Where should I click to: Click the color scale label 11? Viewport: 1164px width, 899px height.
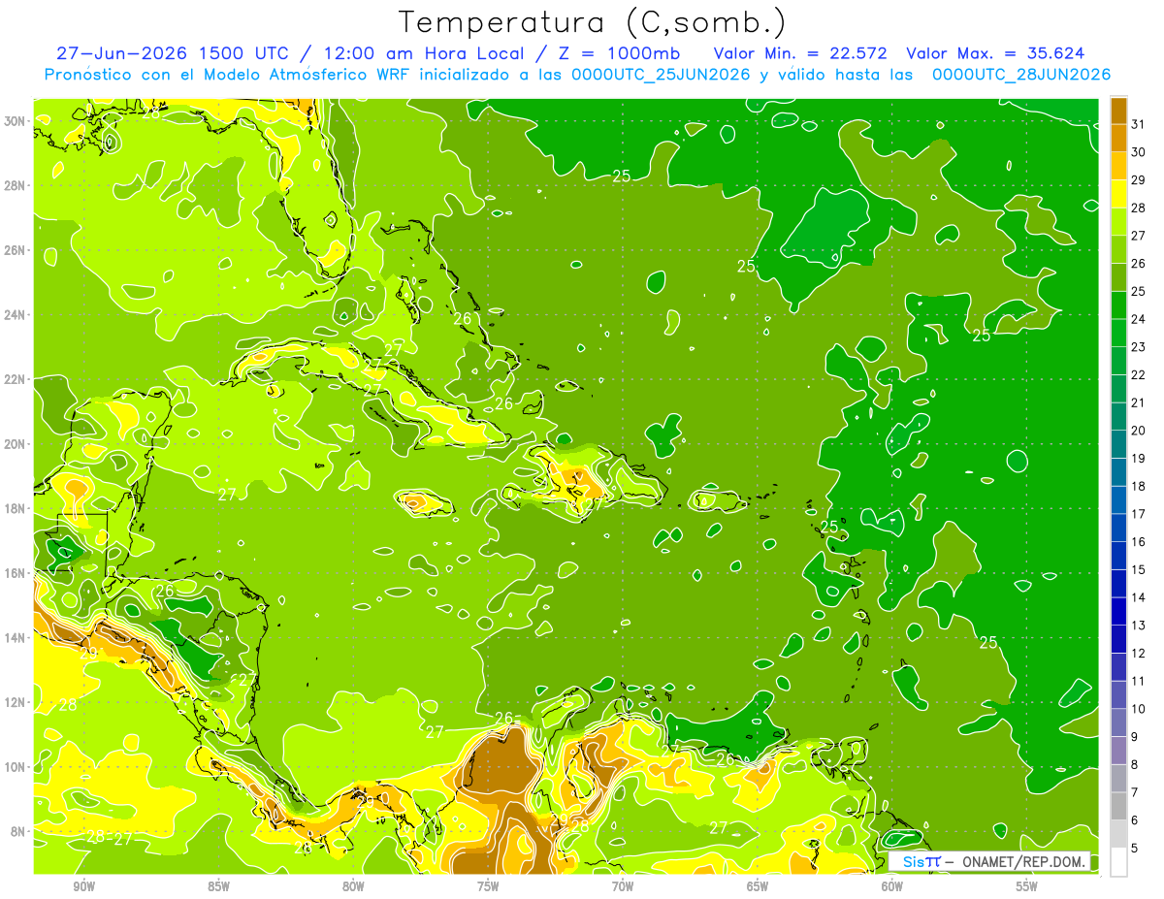[x=1139, y=681]
